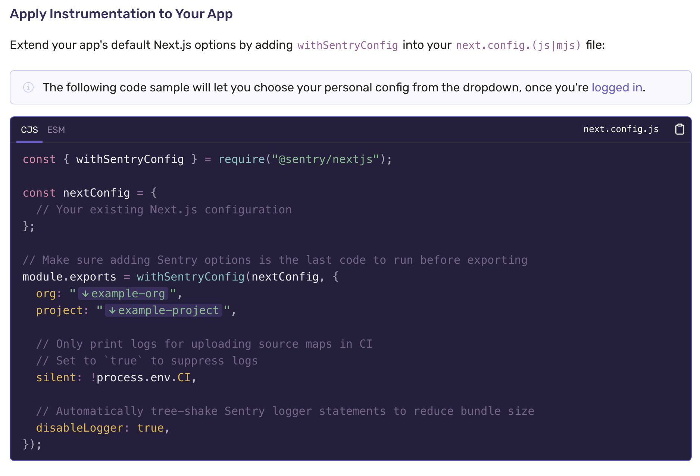Select the CJS tab
The image size is (700, 476).
29,130
